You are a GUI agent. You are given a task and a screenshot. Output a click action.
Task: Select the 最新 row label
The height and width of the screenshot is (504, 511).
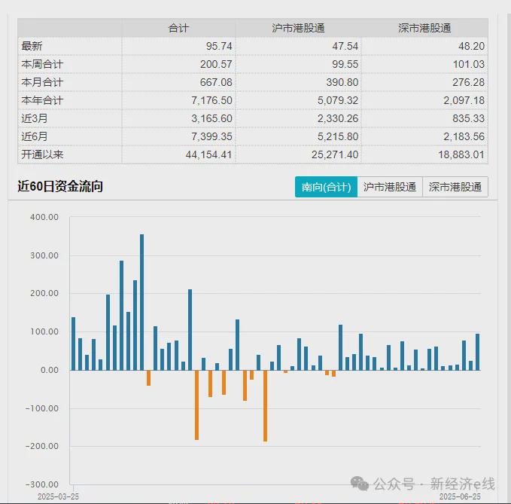(x=32, y=46)
